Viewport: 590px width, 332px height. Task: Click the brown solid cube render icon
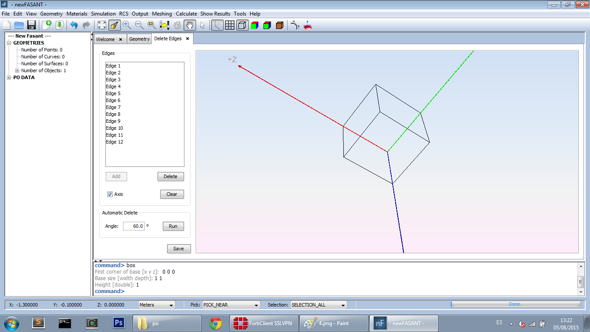[x=279, y=25]
